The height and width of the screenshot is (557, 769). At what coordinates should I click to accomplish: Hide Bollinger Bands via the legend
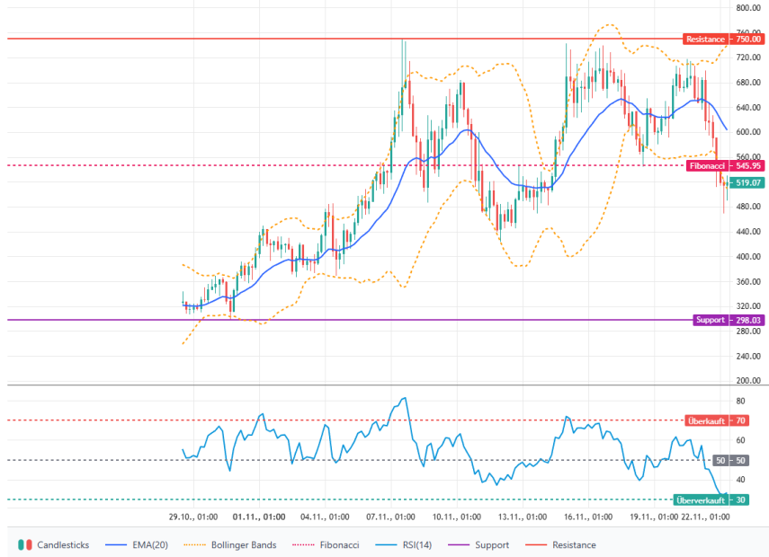(230, 544)
